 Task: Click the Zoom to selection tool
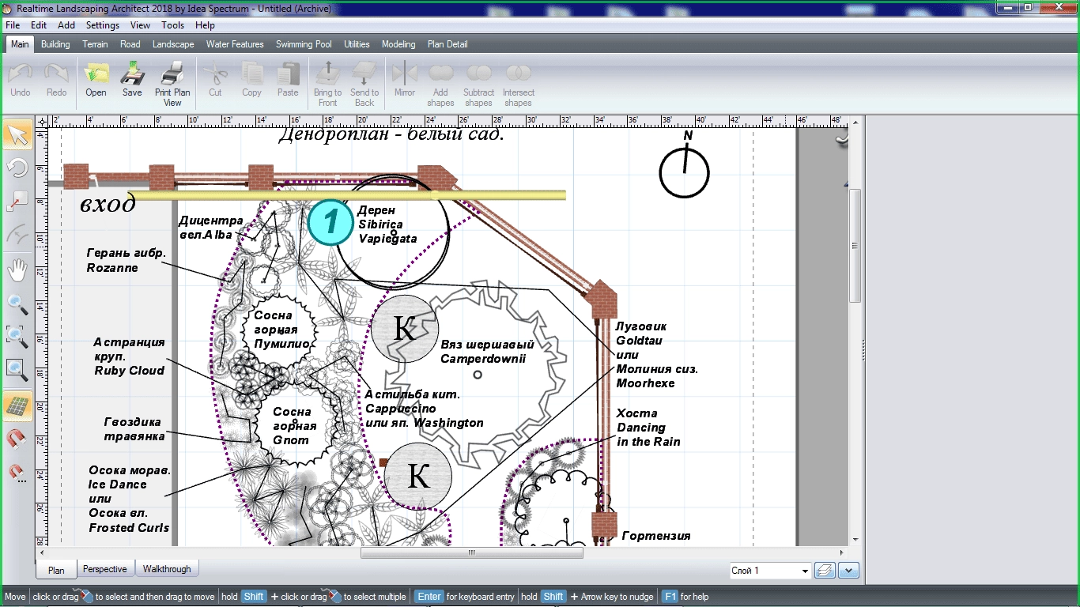17,337
